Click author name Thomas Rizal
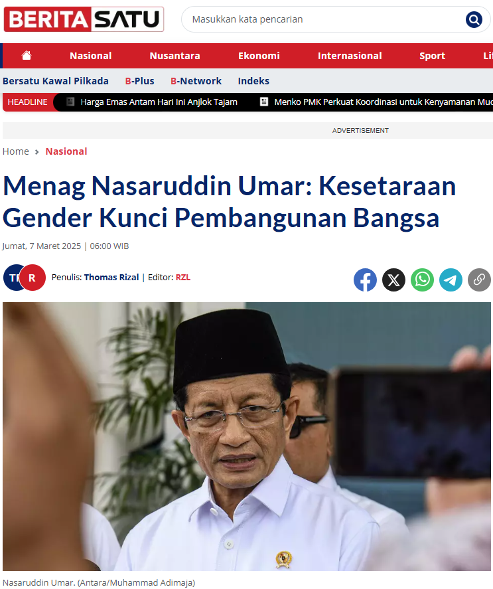This screenshot has height=589, width=493. click(x=111, y=277)
